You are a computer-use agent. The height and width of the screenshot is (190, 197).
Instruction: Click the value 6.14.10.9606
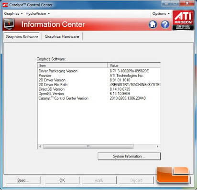tap(120, 94)
